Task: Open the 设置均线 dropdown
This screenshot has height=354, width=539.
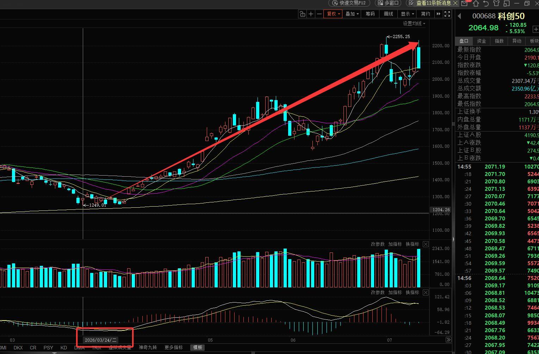Action: pyautogui.click(x=414, y=24)
